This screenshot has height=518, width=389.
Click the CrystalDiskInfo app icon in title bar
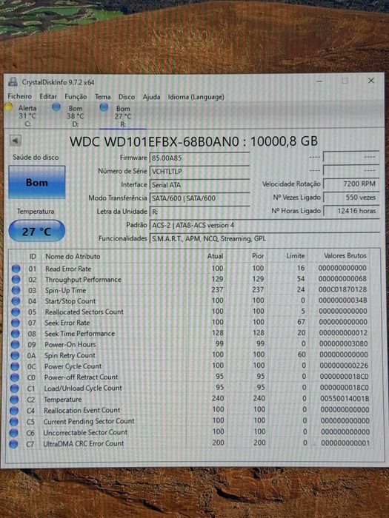13,81
